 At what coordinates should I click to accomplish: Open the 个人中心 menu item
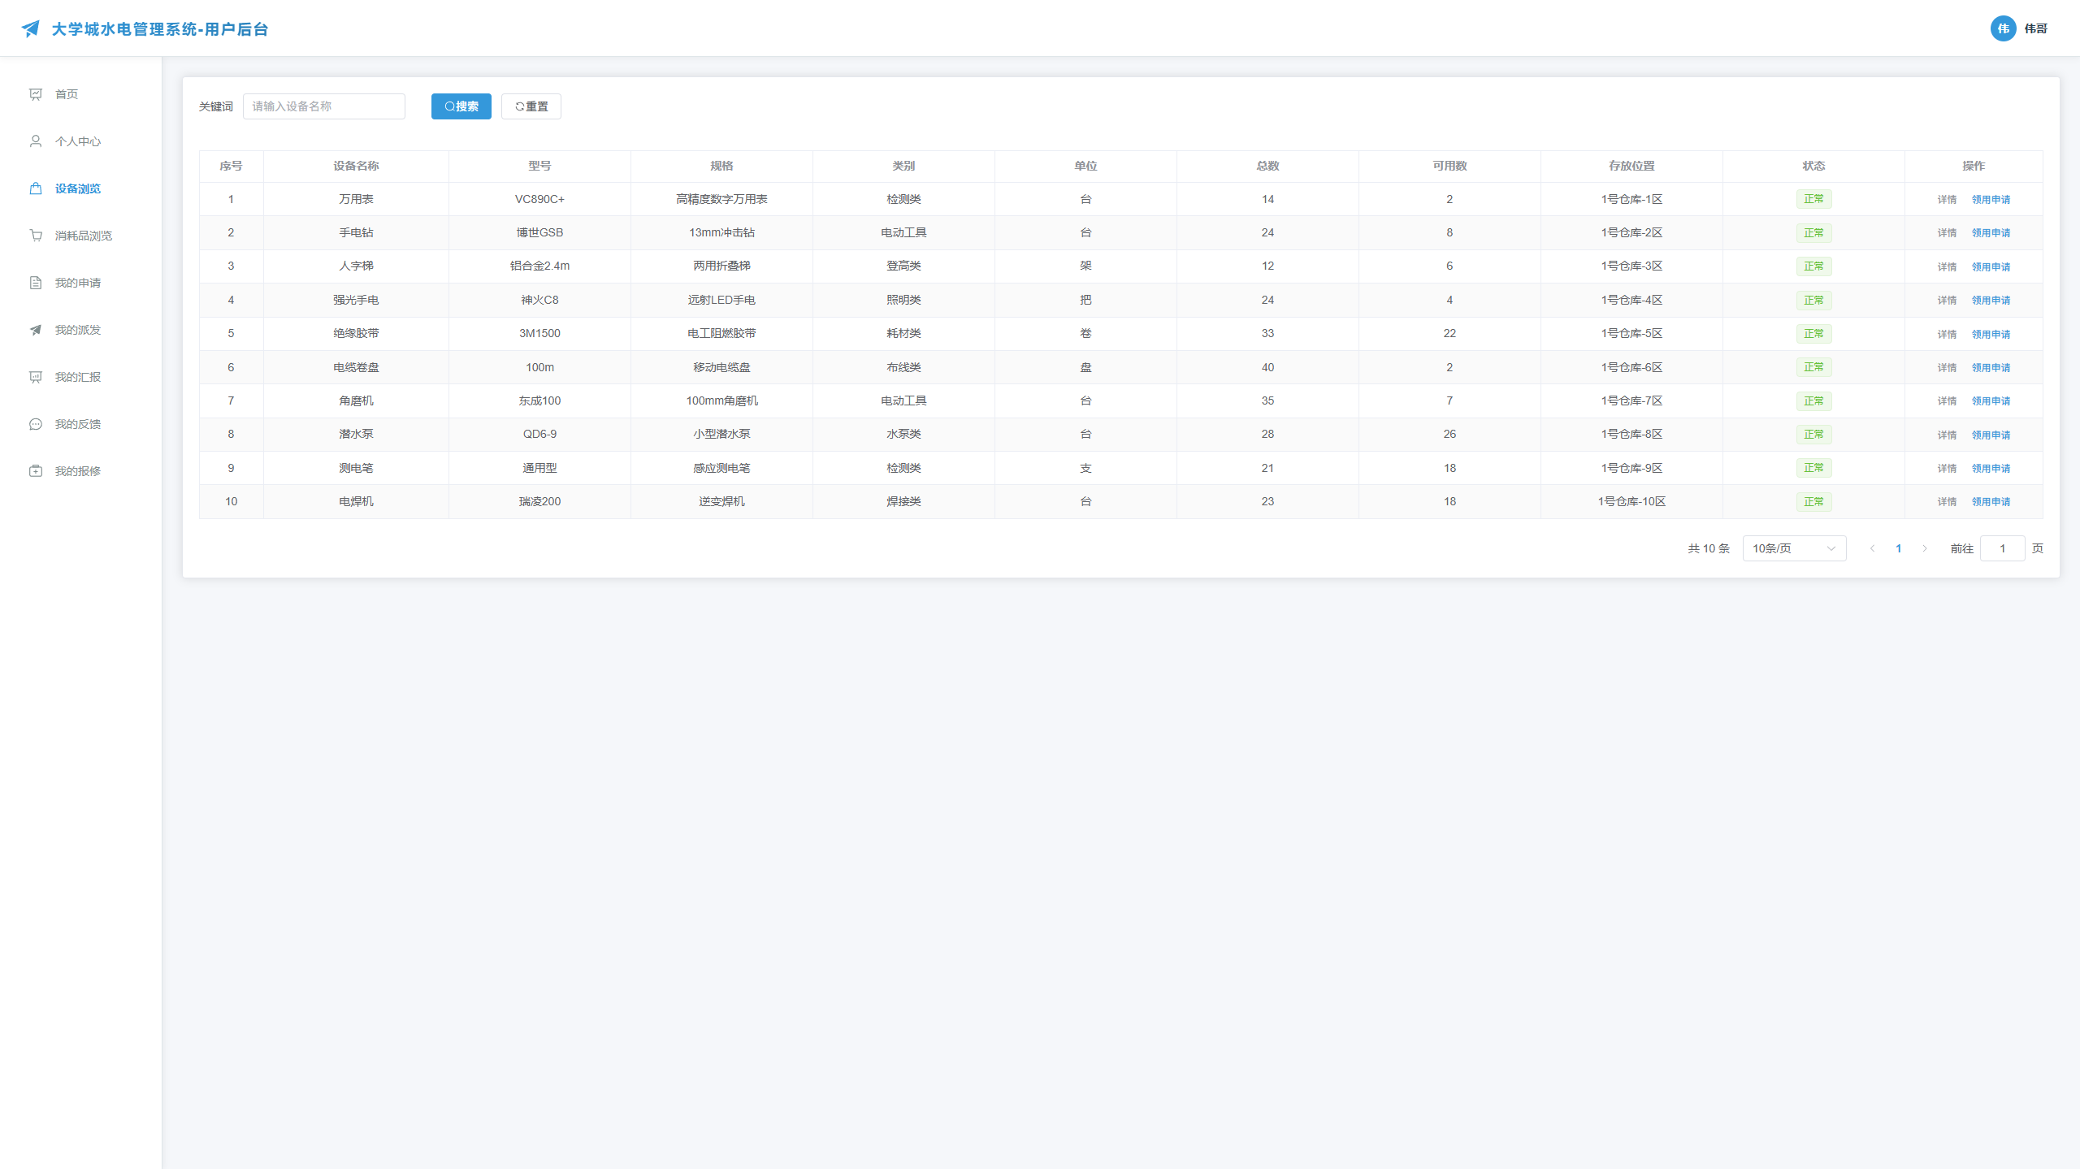point(80,141)
